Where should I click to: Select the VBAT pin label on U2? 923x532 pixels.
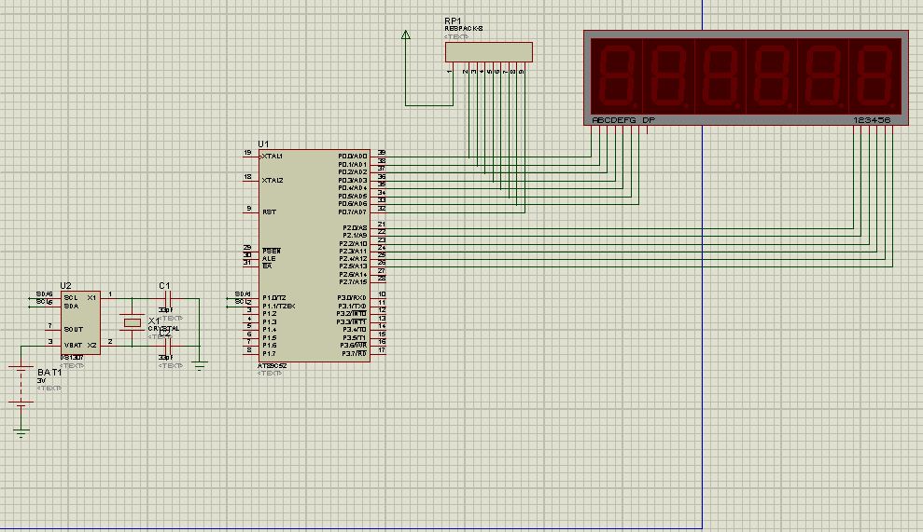click(73, 345)
